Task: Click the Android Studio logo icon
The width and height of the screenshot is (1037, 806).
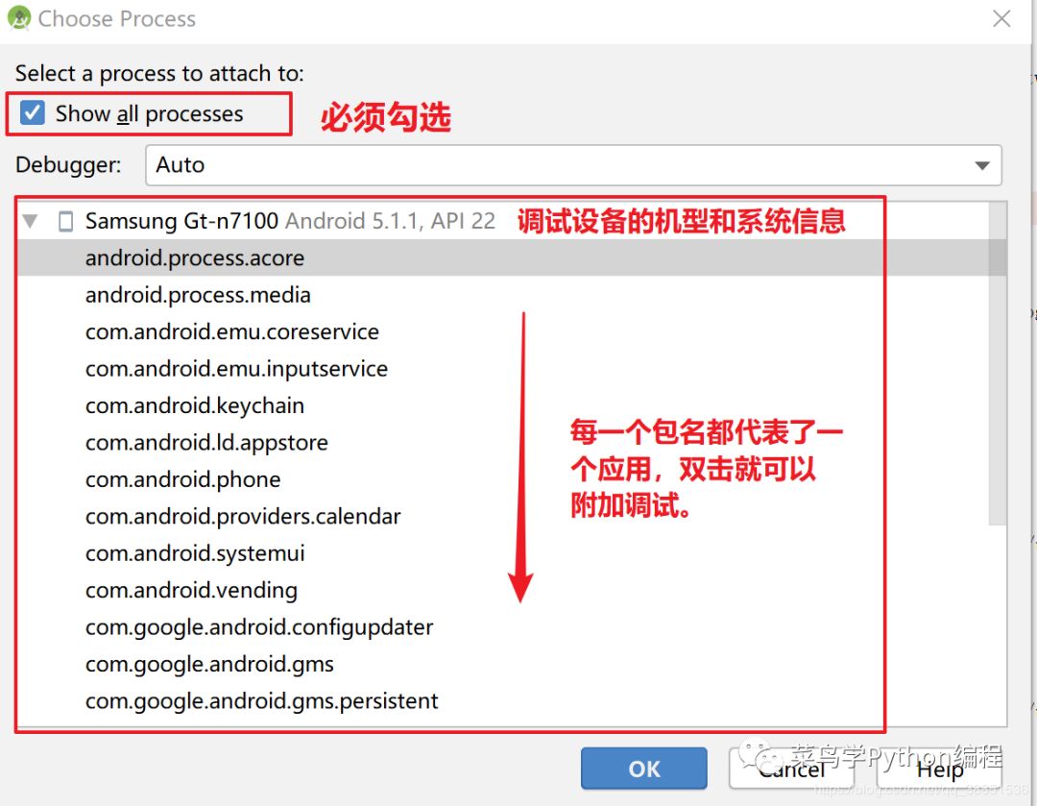Action: pyautogui.click(x=19, y=18)
